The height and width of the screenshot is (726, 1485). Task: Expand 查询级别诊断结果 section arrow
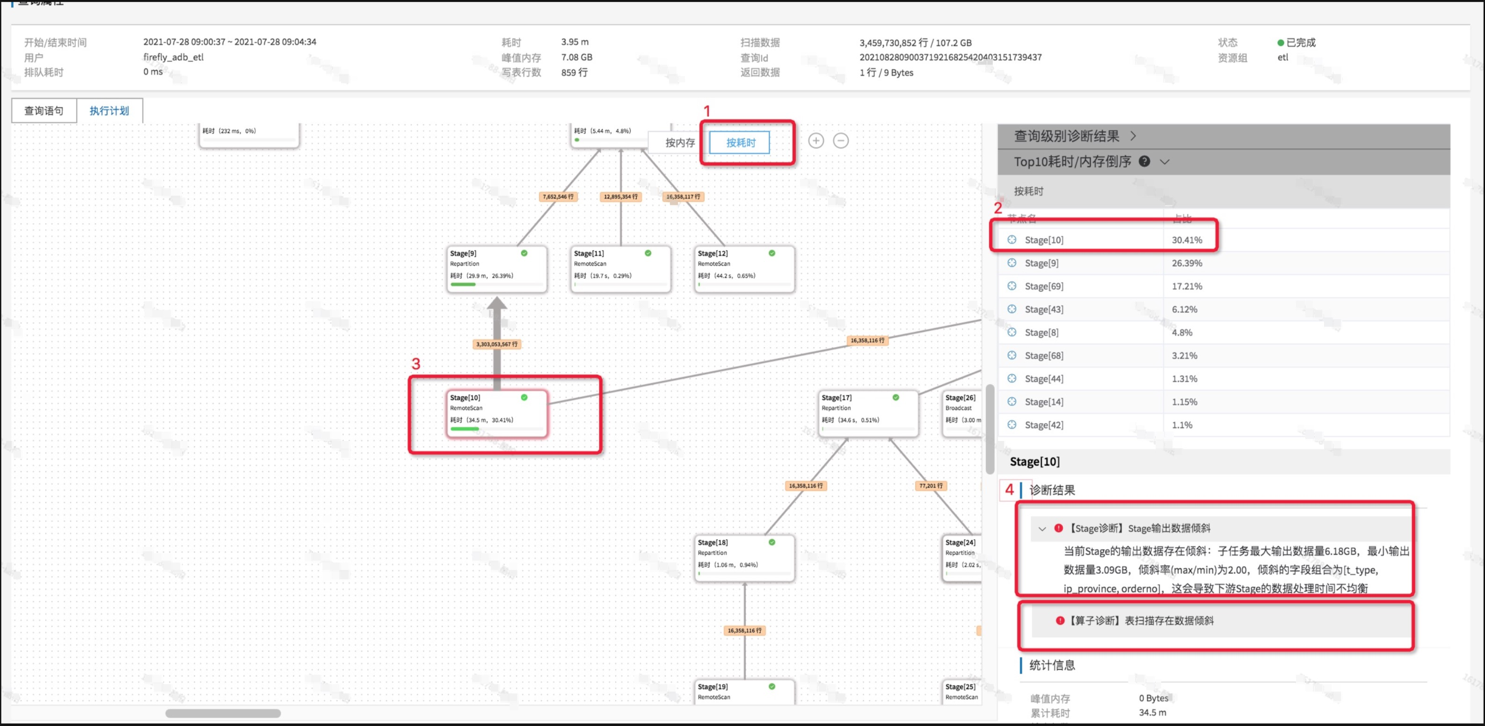(x=1133, y=136)
